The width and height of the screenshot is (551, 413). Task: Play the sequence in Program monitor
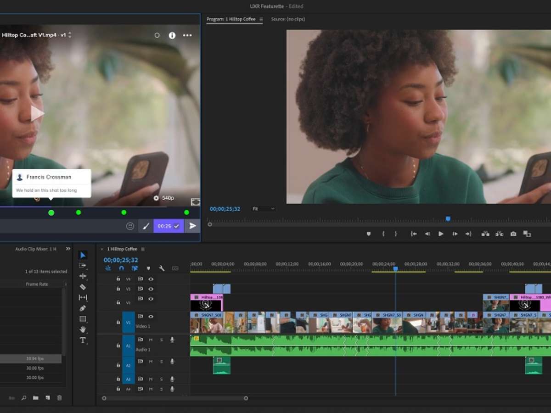[441, 234]
